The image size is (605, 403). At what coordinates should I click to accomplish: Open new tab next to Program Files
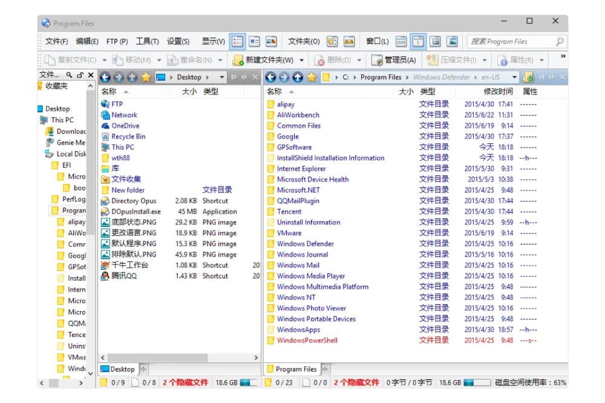[326, 369]
